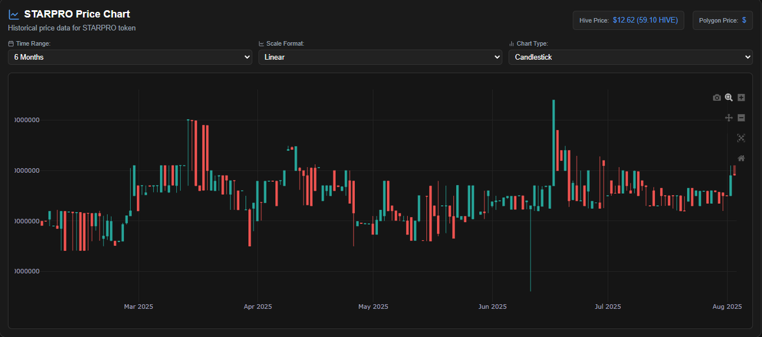Click the Polygon Price badge
The width and height of the screenshot is (762, 337).
tap(723, 20)
